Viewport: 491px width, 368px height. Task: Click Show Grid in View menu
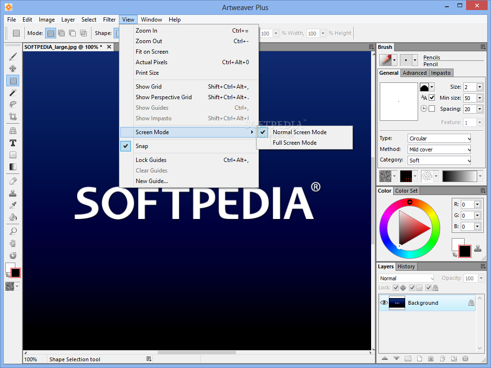click(189, 87)
